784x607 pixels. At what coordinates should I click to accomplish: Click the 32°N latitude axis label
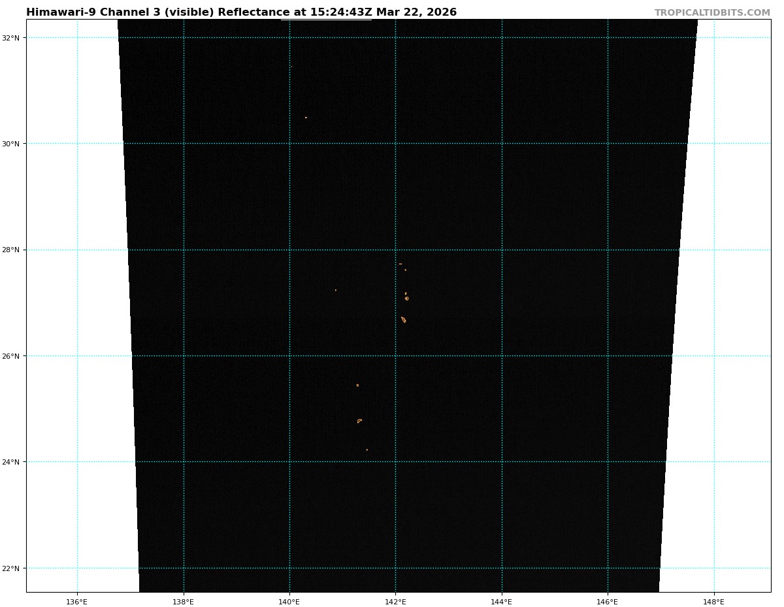point(10,38)
